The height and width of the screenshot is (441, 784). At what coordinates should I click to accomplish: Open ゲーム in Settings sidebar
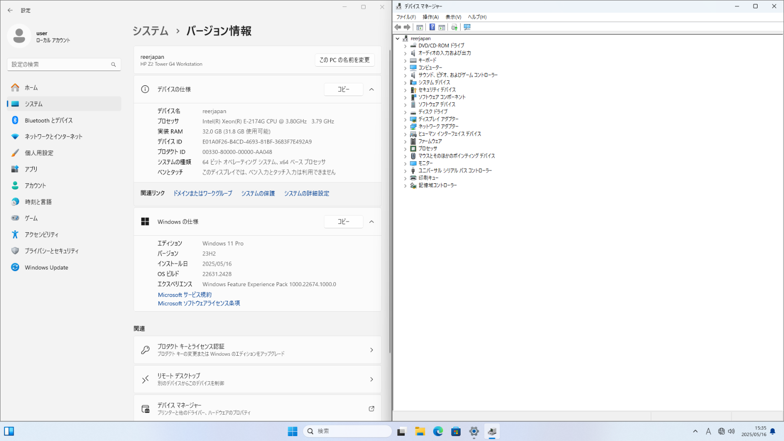(64, 218)
